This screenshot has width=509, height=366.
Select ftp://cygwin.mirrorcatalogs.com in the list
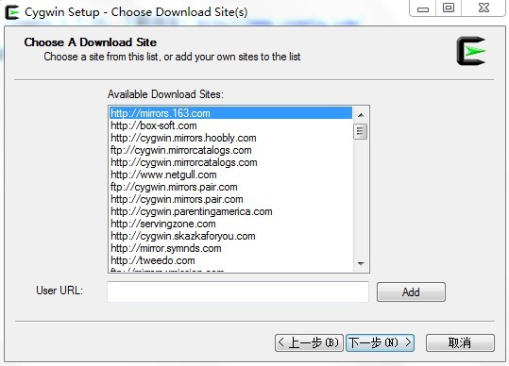coord(230,150)
